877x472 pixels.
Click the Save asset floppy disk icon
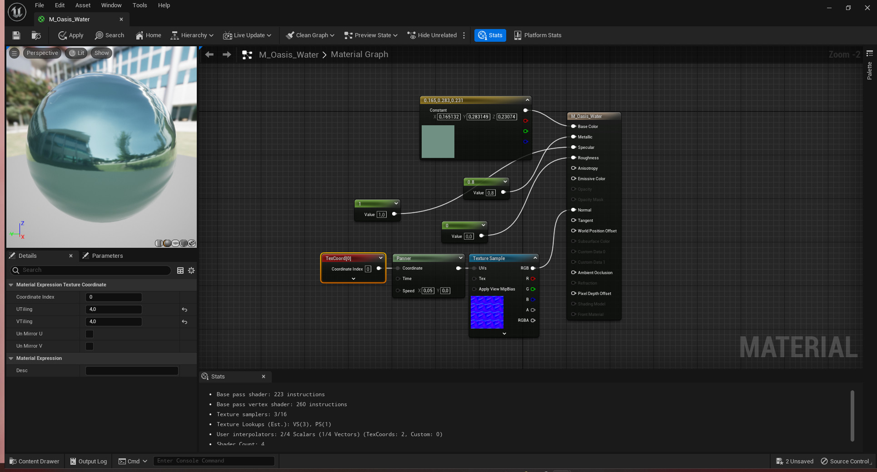point(16,35)
